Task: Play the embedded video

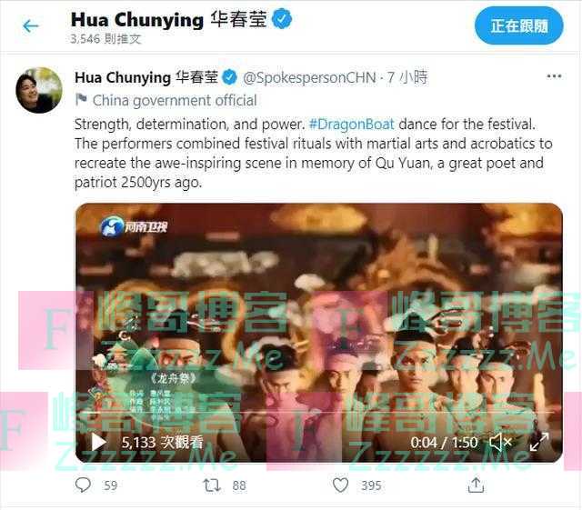Action: (x=99, y=442)
